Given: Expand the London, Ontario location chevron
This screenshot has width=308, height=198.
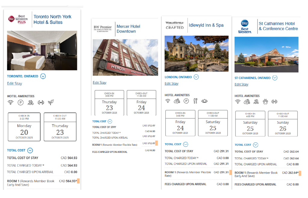Looking at the screenshot, I should click(196, 77).
